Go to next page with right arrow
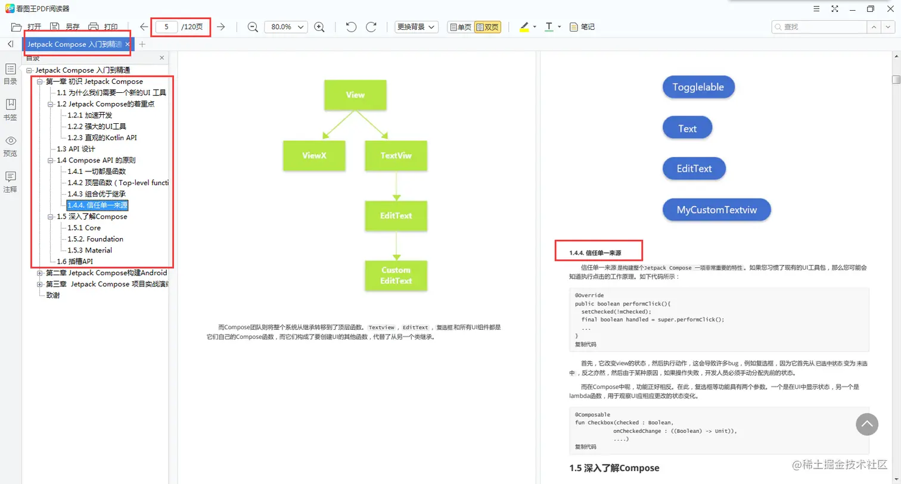Screen dimensions: 901x484 tap(221, 27)
